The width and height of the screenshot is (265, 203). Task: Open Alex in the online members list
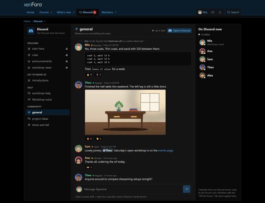pos(218,75)
